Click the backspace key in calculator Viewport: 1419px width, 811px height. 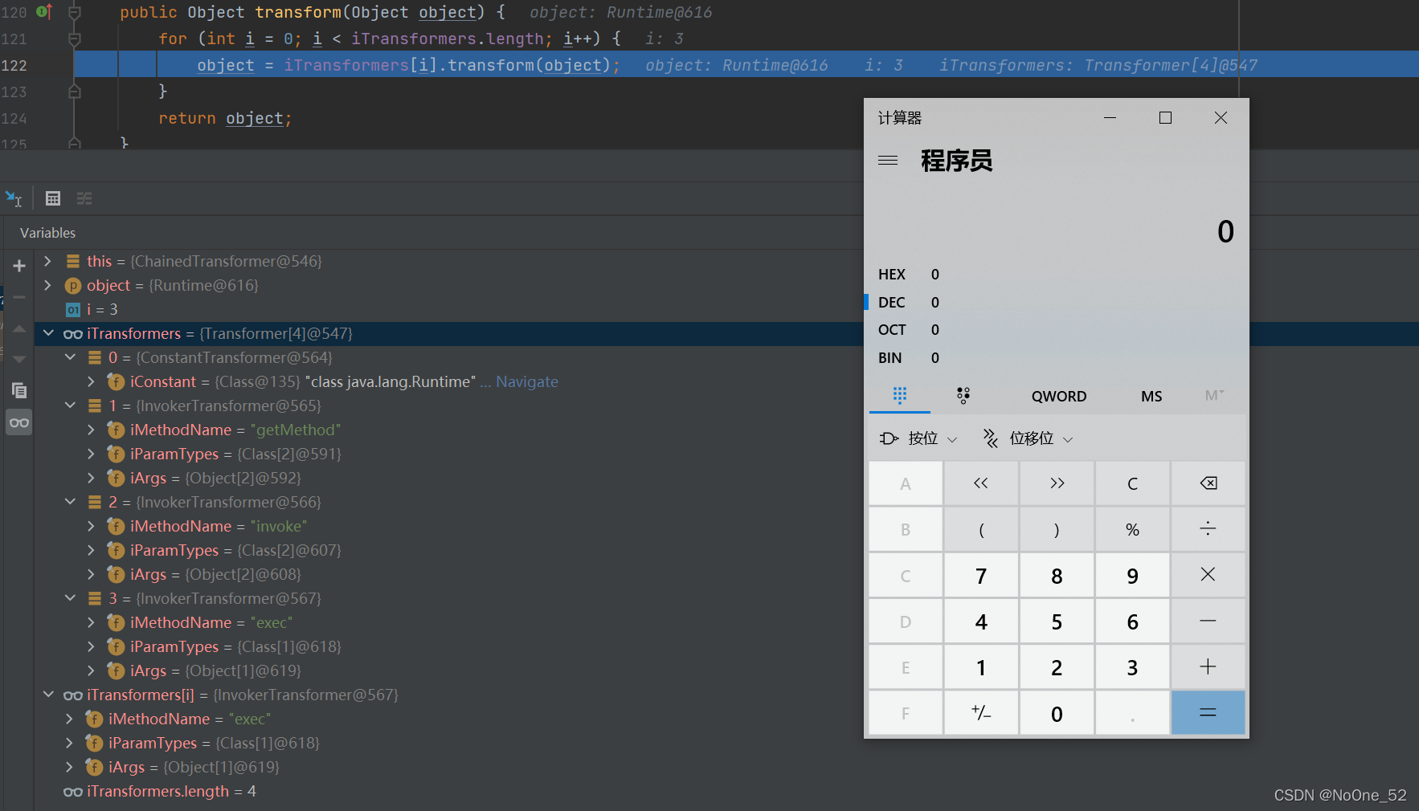click(x=1208, y=483)
